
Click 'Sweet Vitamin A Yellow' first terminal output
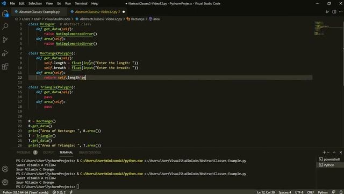coord(36,165)
